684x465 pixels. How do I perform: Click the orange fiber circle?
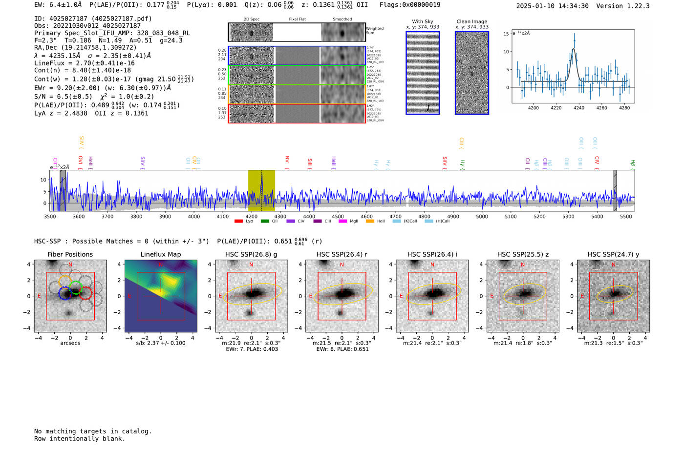coord(65,282)
